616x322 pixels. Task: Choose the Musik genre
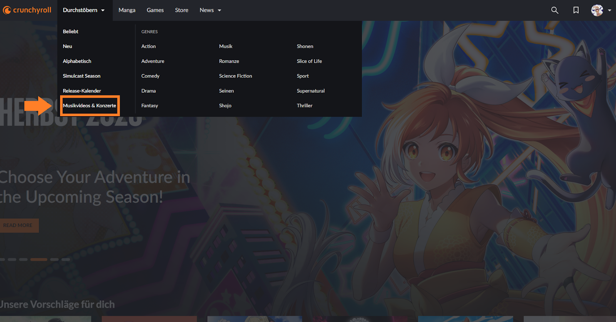tap(226, 46)
